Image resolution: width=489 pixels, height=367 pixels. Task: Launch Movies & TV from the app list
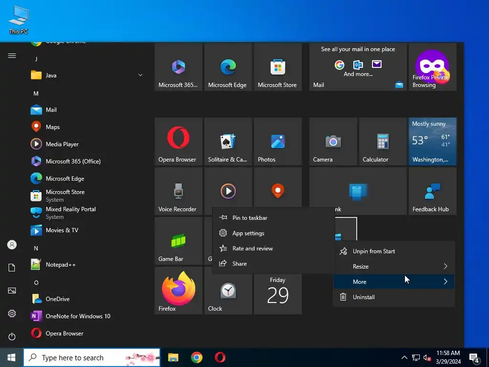click(x=87, y=230)
